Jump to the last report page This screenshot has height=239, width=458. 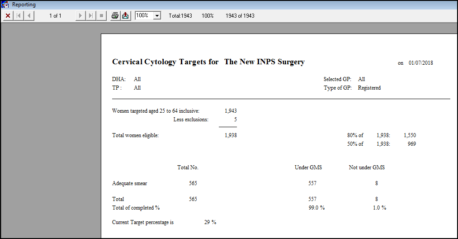(91, 16)
